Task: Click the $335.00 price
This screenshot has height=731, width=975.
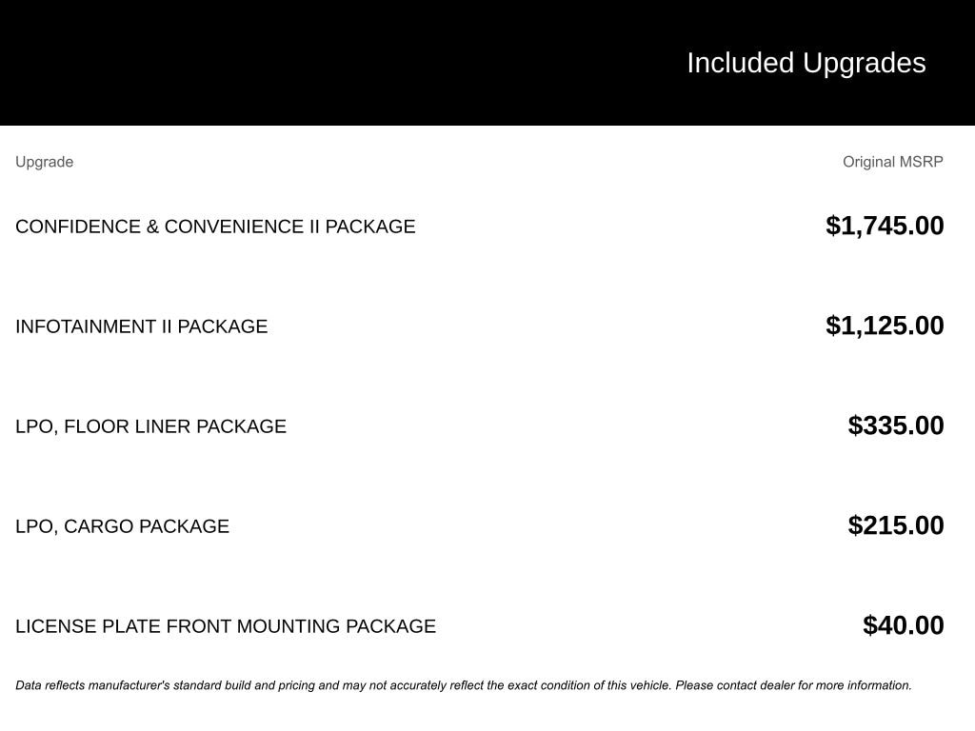Action: pos(896,425)
